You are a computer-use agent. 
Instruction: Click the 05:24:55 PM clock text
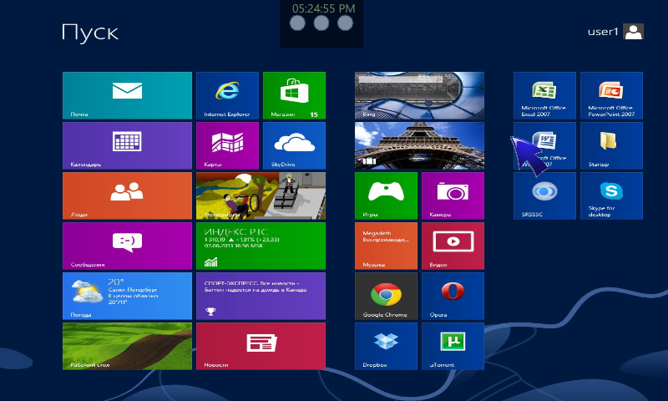click(323, 8)
